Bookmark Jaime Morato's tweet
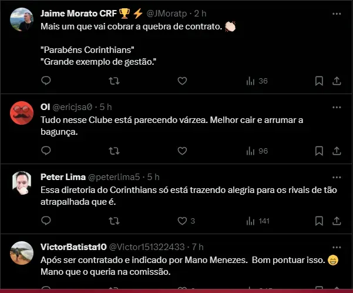This screenshot has width=353, height=293. [x=319, y=81]
